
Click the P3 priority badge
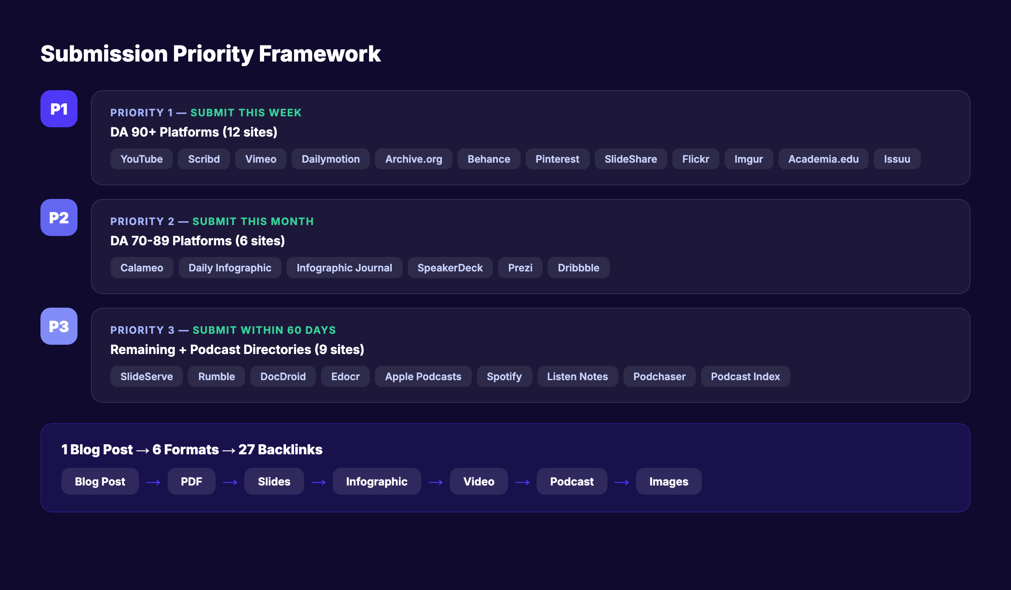coord(59,326)
